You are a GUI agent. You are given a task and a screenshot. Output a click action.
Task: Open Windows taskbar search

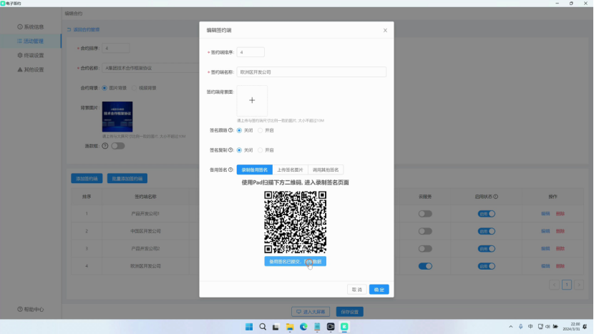pyautogui.click(x=263, y=327)
